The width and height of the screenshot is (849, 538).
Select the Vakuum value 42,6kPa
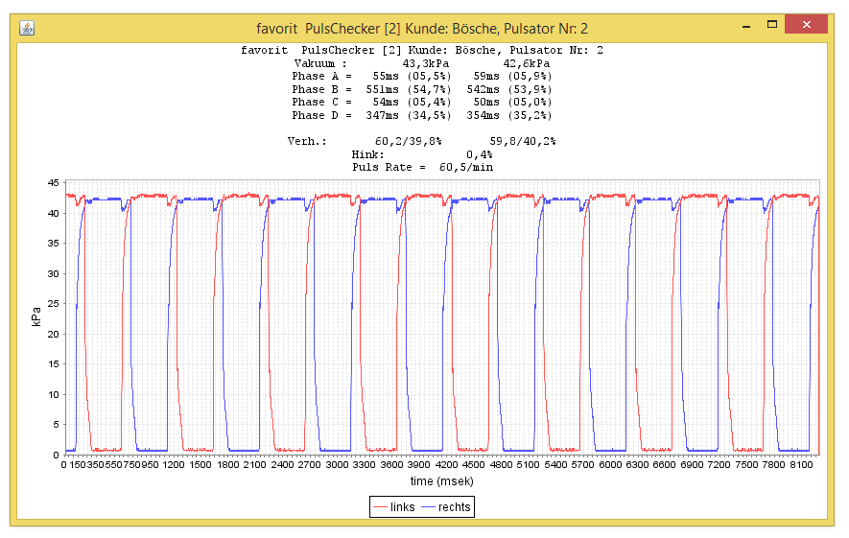(x=527, y=63)
